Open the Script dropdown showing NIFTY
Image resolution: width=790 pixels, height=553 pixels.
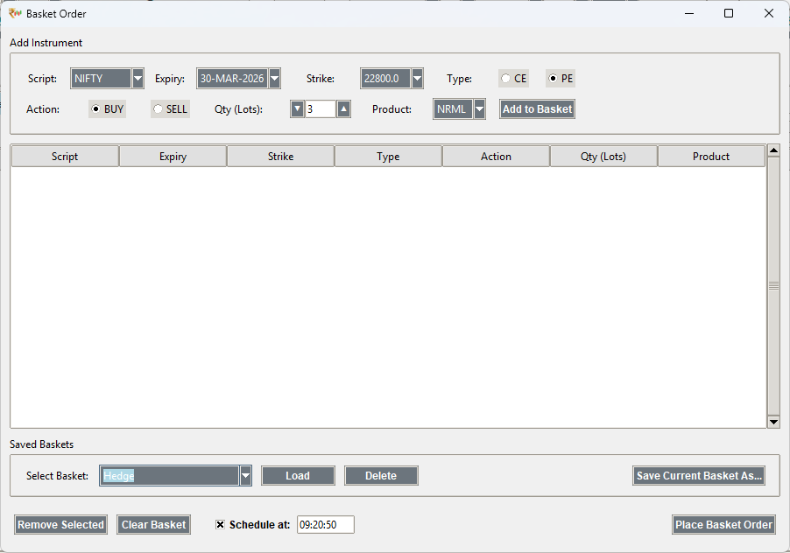pyautogui.click(x=138, y=78)
